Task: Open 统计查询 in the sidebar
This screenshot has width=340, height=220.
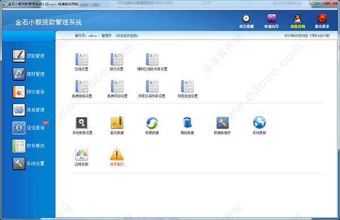Action: coord(28,92)
